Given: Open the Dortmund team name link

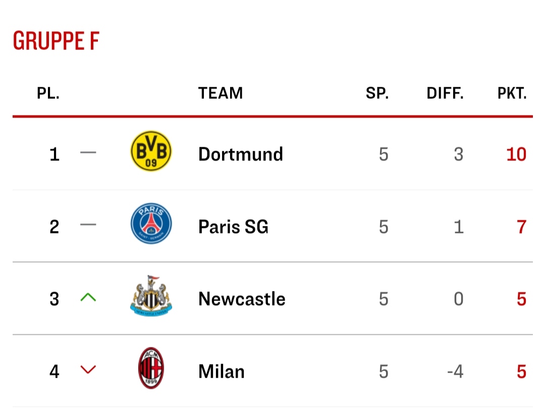Looking at the screenshot, I should [241, 154].
